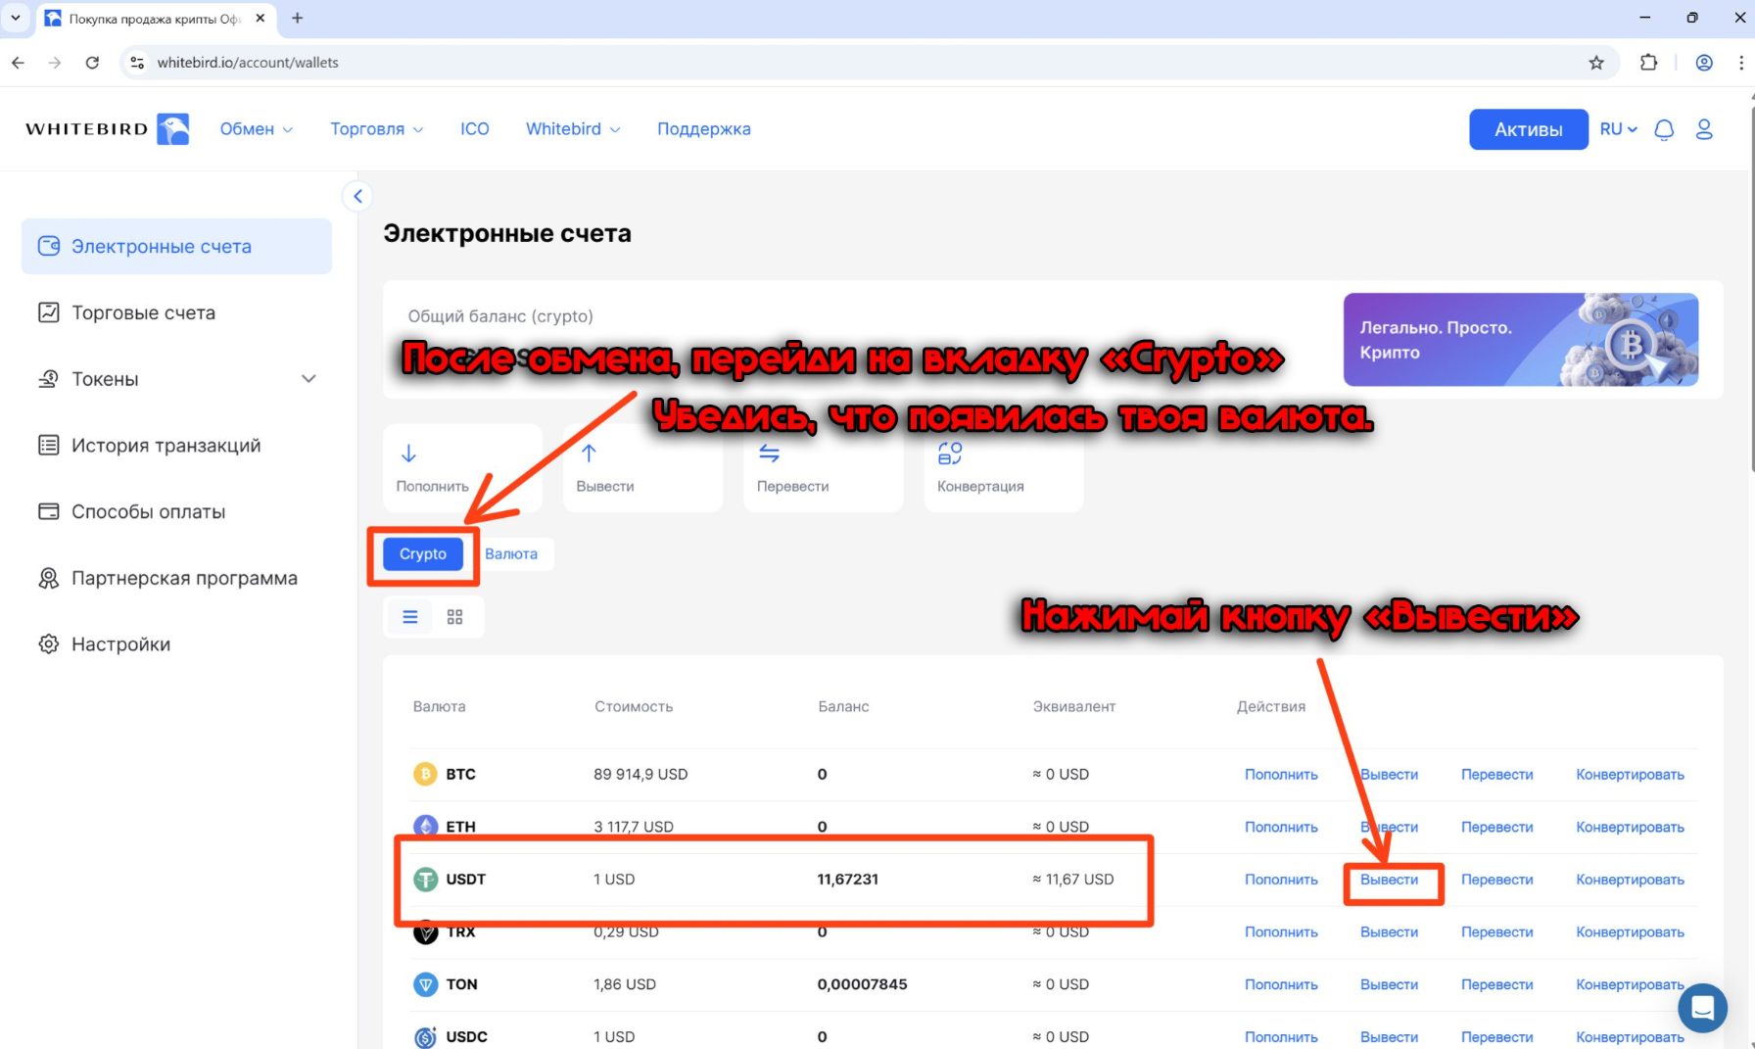This screenshot has height=1049, width=1755.
Task: Close the Whitebird browser tab
Action: click(x=261, y=18)
